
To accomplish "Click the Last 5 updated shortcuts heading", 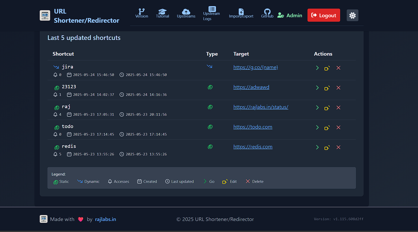I will [x=84, y=38].
